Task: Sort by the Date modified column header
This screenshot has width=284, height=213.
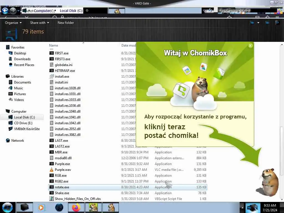Action: (128, 45)
